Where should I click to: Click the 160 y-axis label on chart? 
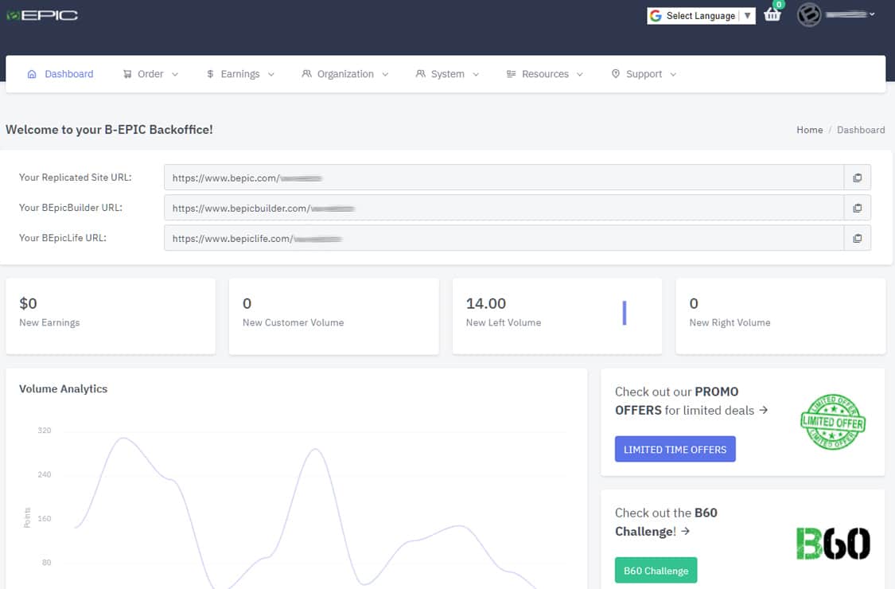point(45,518)
